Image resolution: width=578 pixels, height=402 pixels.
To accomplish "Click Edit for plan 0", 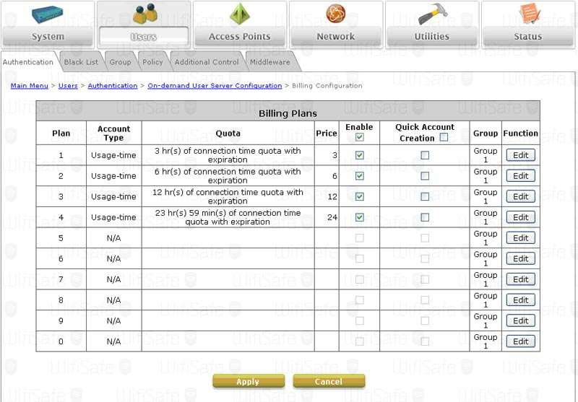I will point(520,341).
